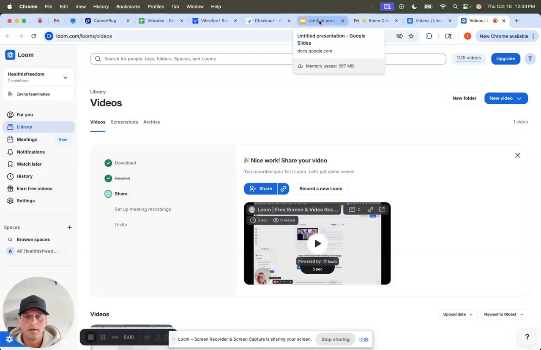The width and height of the screenshot is (541, 350).
Task: Select the Share step circle in checklist
Action: point(108,194)
